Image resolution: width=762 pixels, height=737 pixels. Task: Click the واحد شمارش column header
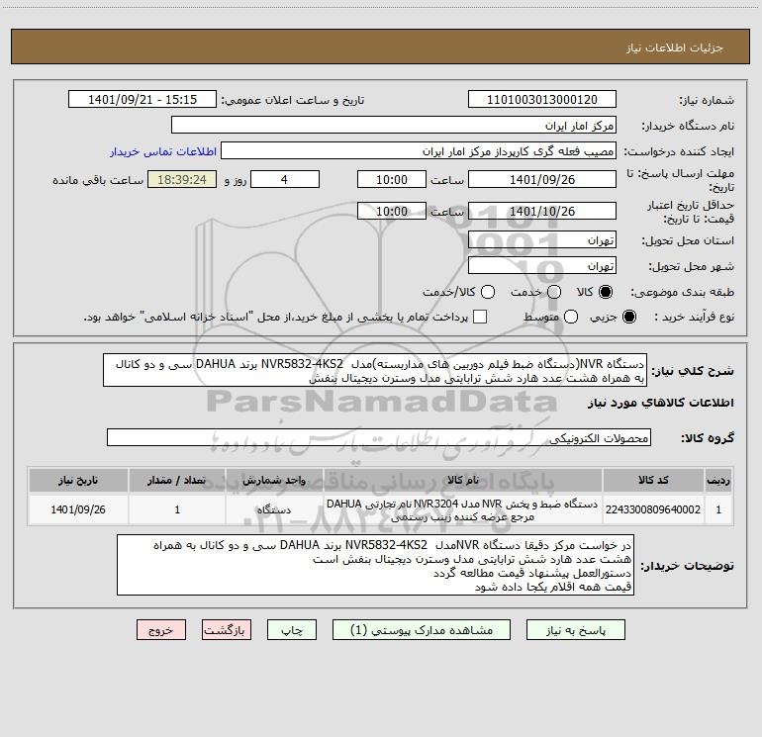pyautogui.click(x=274, y=480)
